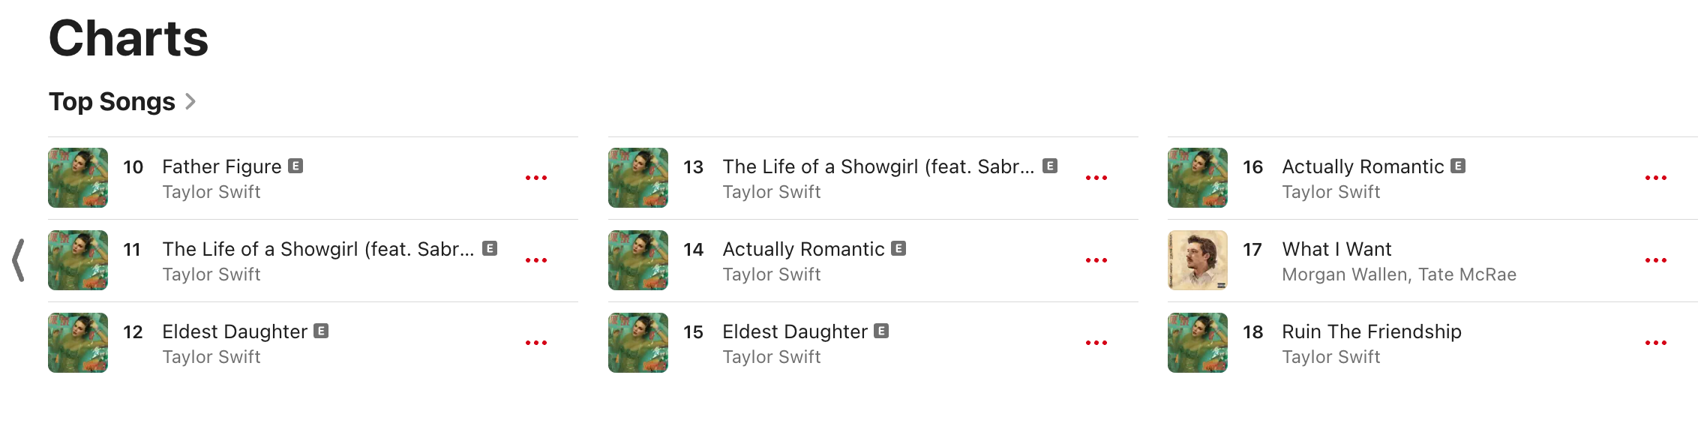The height and width of the screenshot is (438, 1707).
Task: Play Father Figure from its album artwork
Action: 78,178
